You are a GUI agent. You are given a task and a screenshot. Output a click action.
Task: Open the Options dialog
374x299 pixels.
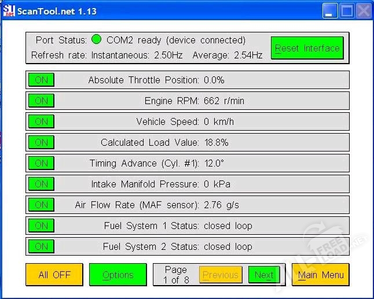click(x=118, y=275)
